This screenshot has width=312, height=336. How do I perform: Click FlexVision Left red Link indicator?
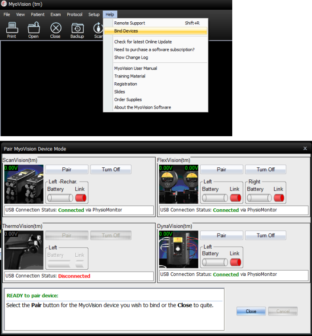(x=236, y=198)
